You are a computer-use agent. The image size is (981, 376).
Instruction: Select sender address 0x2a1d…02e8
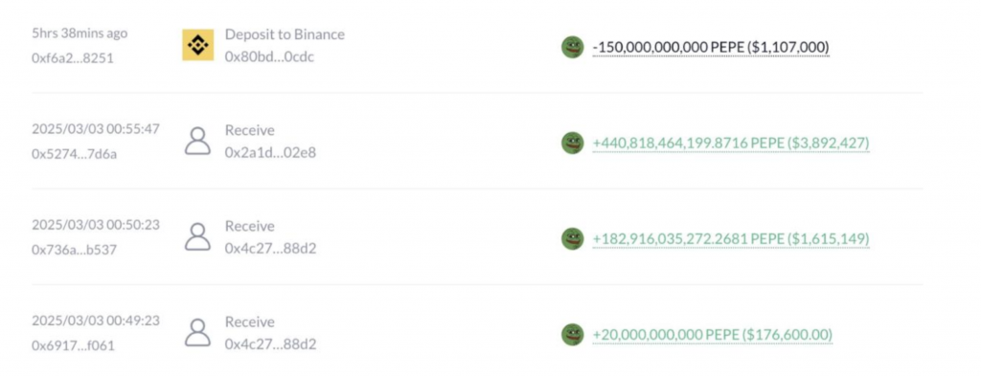(270, 152)
